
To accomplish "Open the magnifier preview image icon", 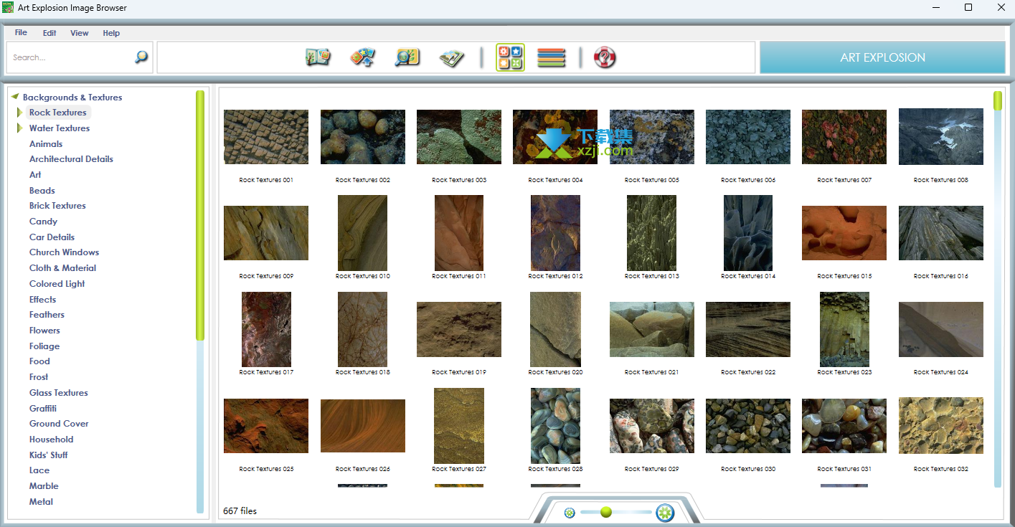I will click(407, 57).
